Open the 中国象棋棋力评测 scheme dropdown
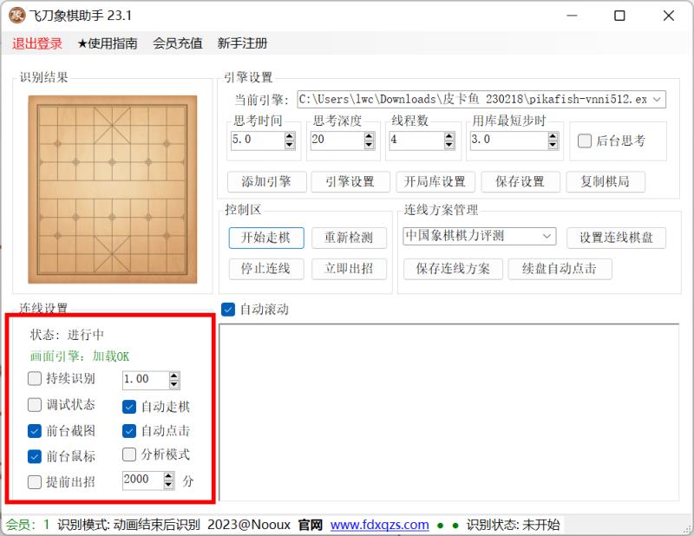Image resolution: width=694 pixels, height=536 pixels. [x=547, y=236]
